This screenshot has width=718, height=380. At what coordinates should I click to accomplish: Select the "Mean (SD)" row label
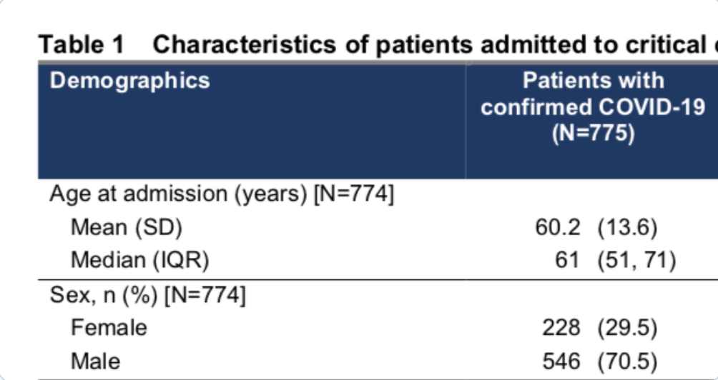point(127,227)
